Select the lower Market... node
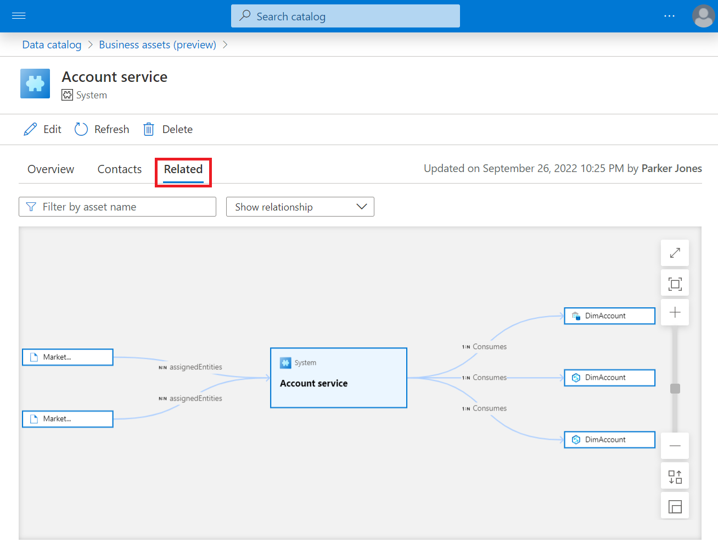Image resolution: width=718 pixels, height=548 pixels. 68,419
